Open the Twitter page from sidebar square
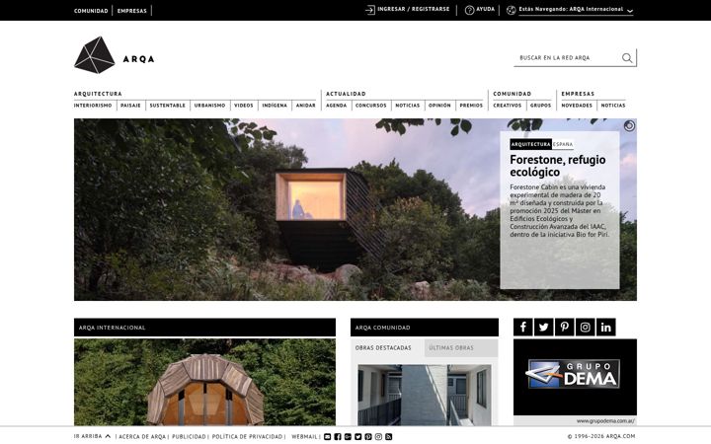The width and height of the screenshot is (711, 444). click(x=544, y=328)
